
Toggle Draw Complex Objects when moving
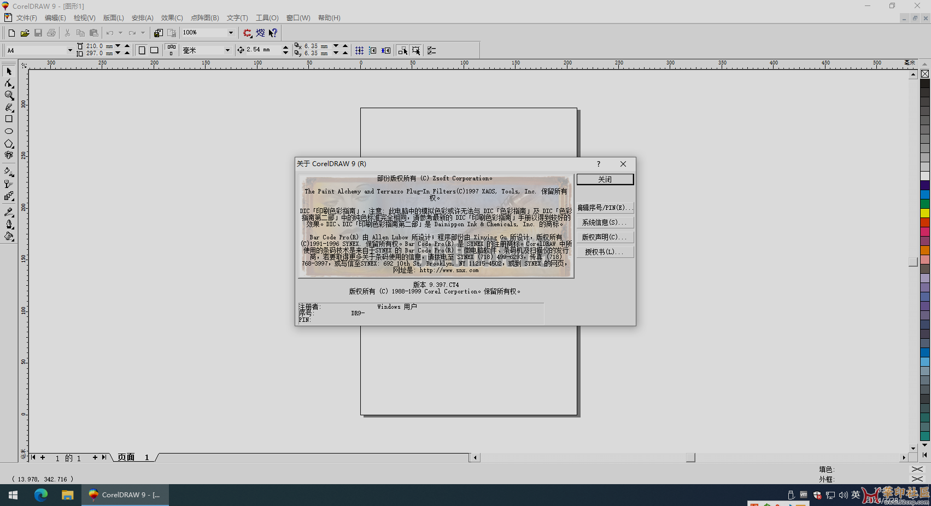[403, 50]
